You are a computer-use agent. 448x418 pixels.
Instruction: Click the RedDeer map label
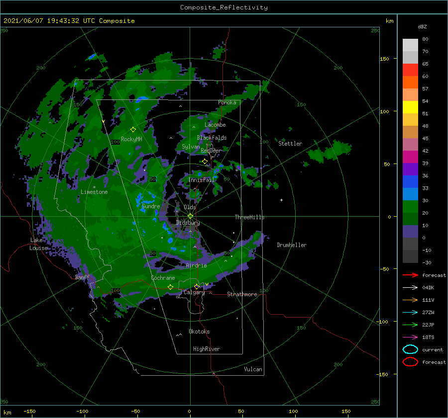click(211, 151)
